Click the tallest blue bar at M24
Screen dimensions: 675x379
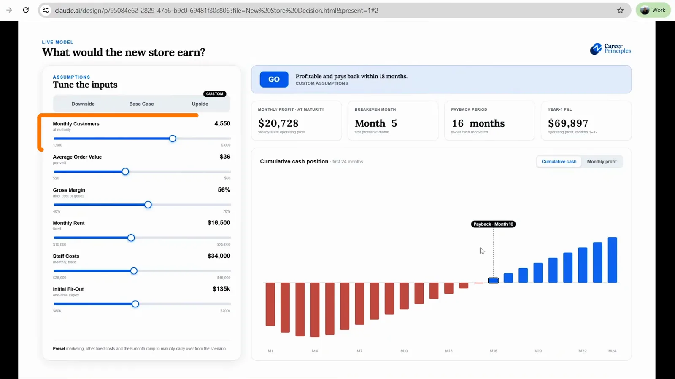point(612,260)
